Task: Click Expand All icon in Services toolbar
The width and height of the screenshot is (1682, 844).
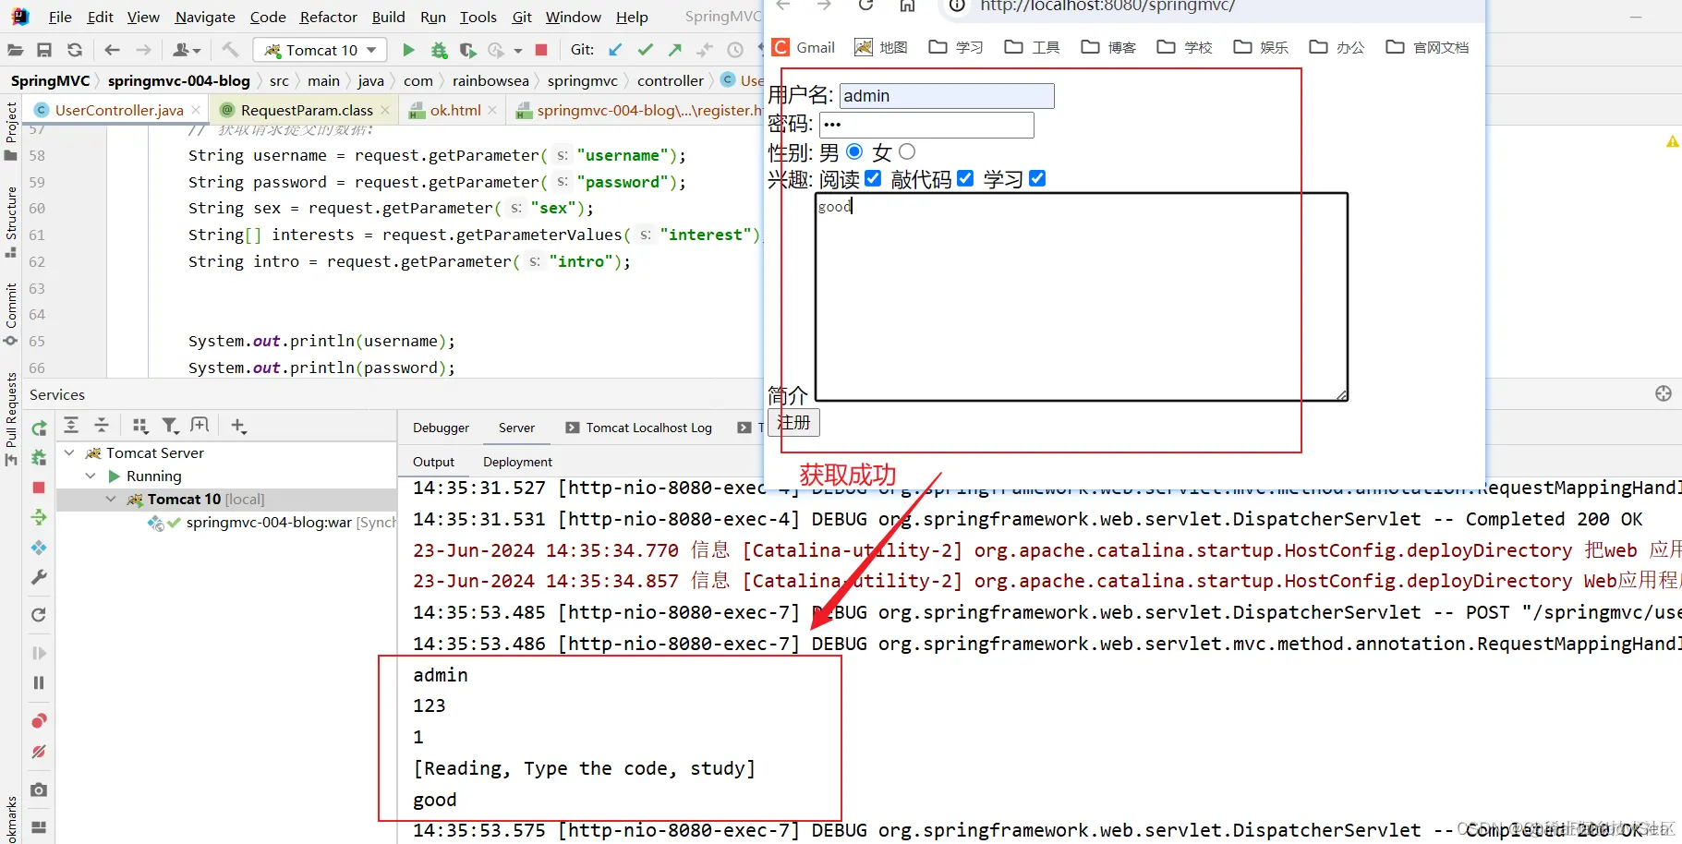Action: click(71, 425)
